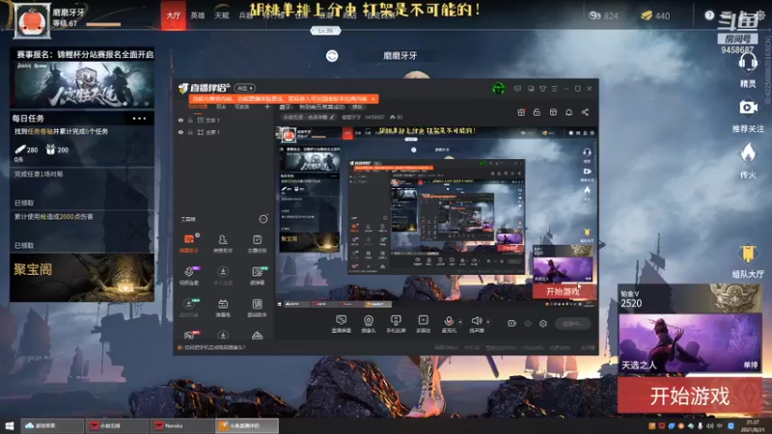Open the help question mark icon
The height and width of the screenshot is (434, 772).
(x=709, y=15)
